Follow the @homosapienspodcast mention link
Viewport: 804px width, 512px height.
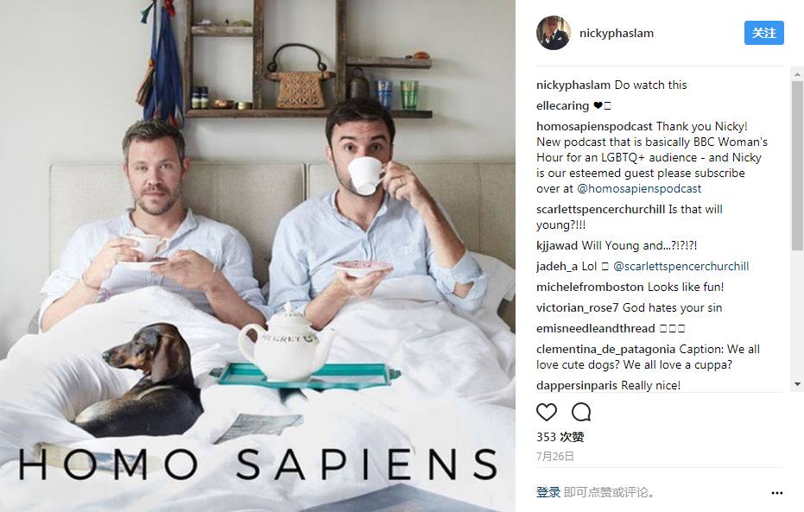pos(639,188)
